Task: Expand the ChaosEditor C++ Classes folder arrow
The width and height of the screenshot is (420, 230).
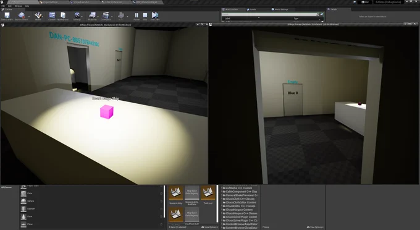Action: point(222,206)
